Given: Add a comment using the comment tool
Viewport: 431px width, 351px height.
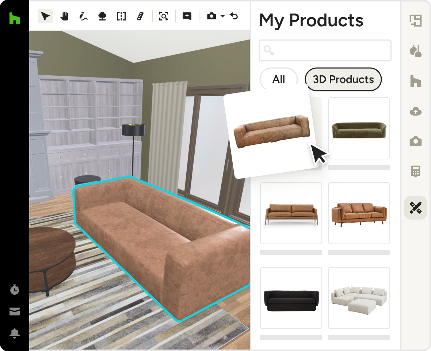Looking at the screenshot, I should pyautogui.click(x=187, y=16).
